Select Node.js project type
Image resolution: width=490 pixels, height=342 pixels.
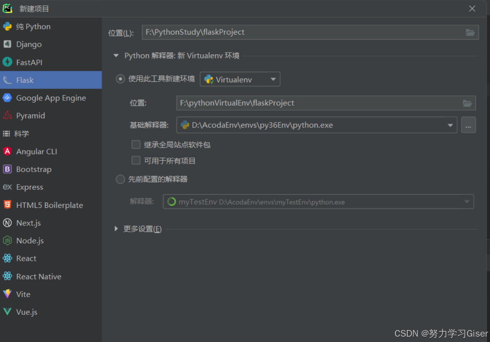pos(51,240)
